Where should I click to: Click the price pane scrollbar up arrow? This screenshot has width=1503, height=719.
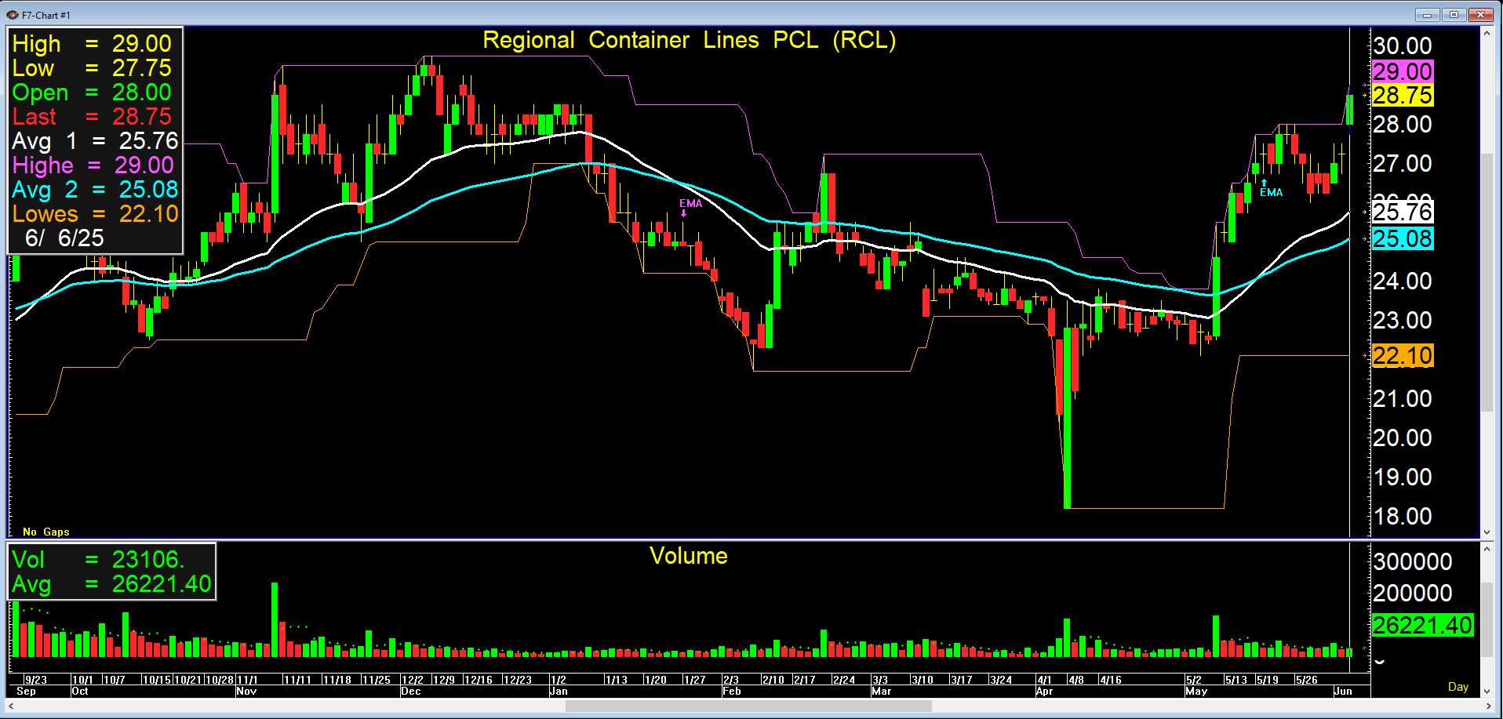[1487, 33]
